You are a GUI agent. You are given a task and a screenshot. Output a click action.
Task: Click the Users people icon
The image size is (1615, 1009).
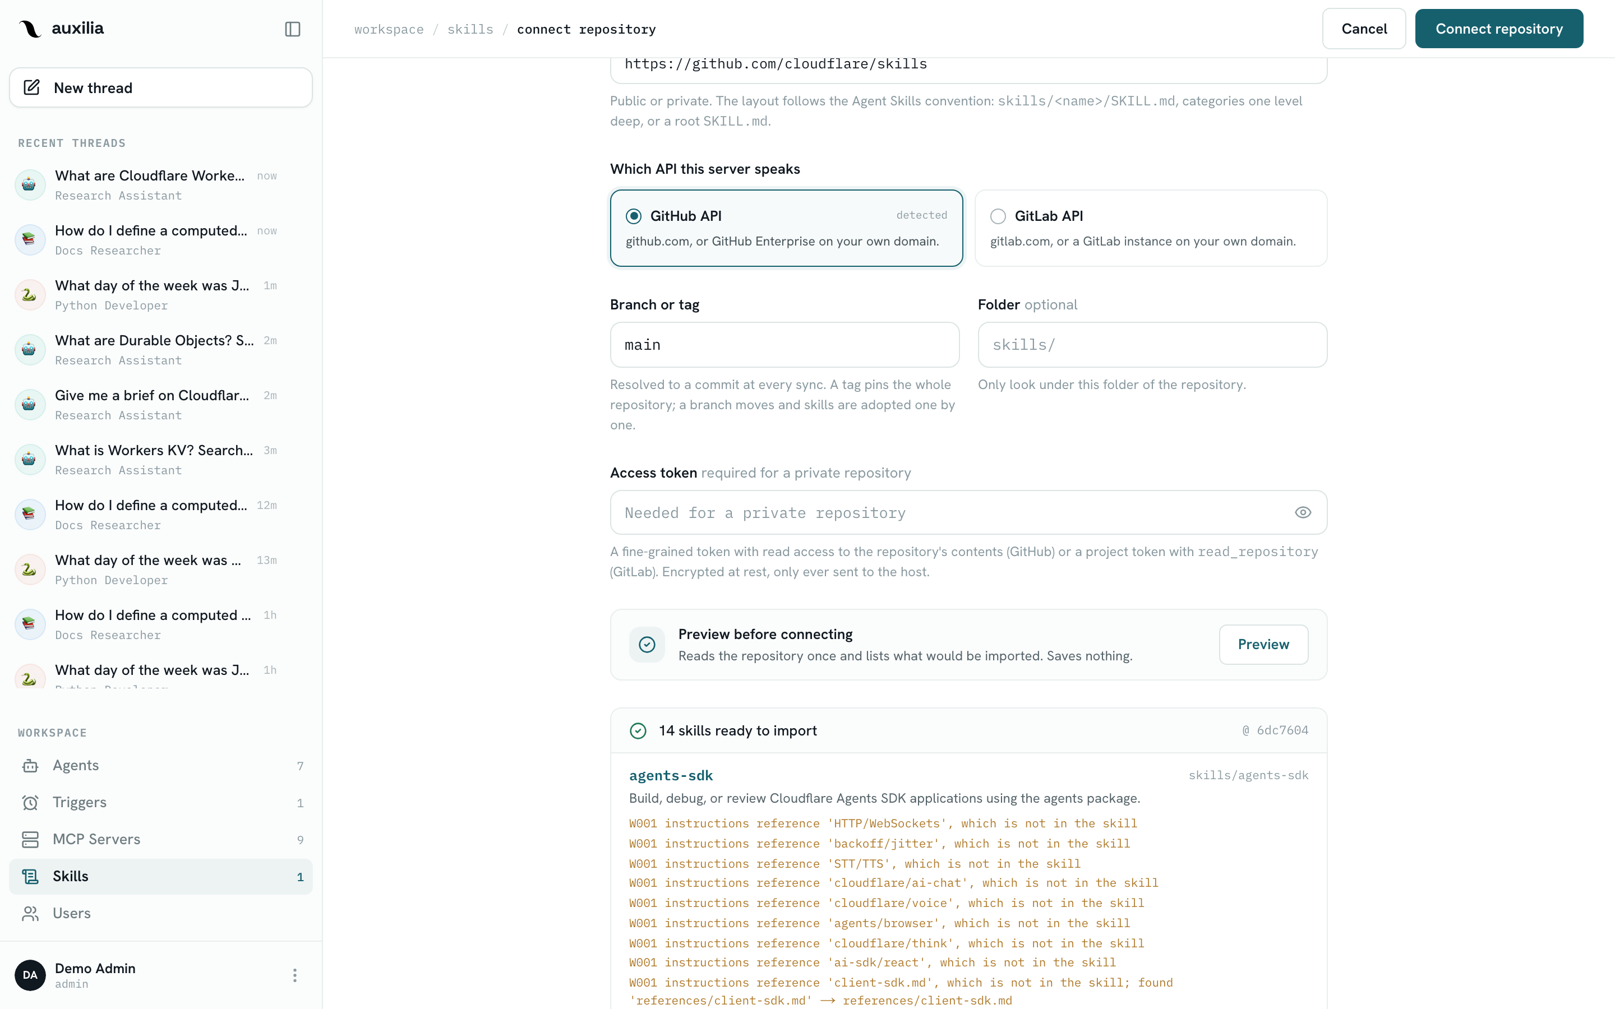[x=30, y=913]
